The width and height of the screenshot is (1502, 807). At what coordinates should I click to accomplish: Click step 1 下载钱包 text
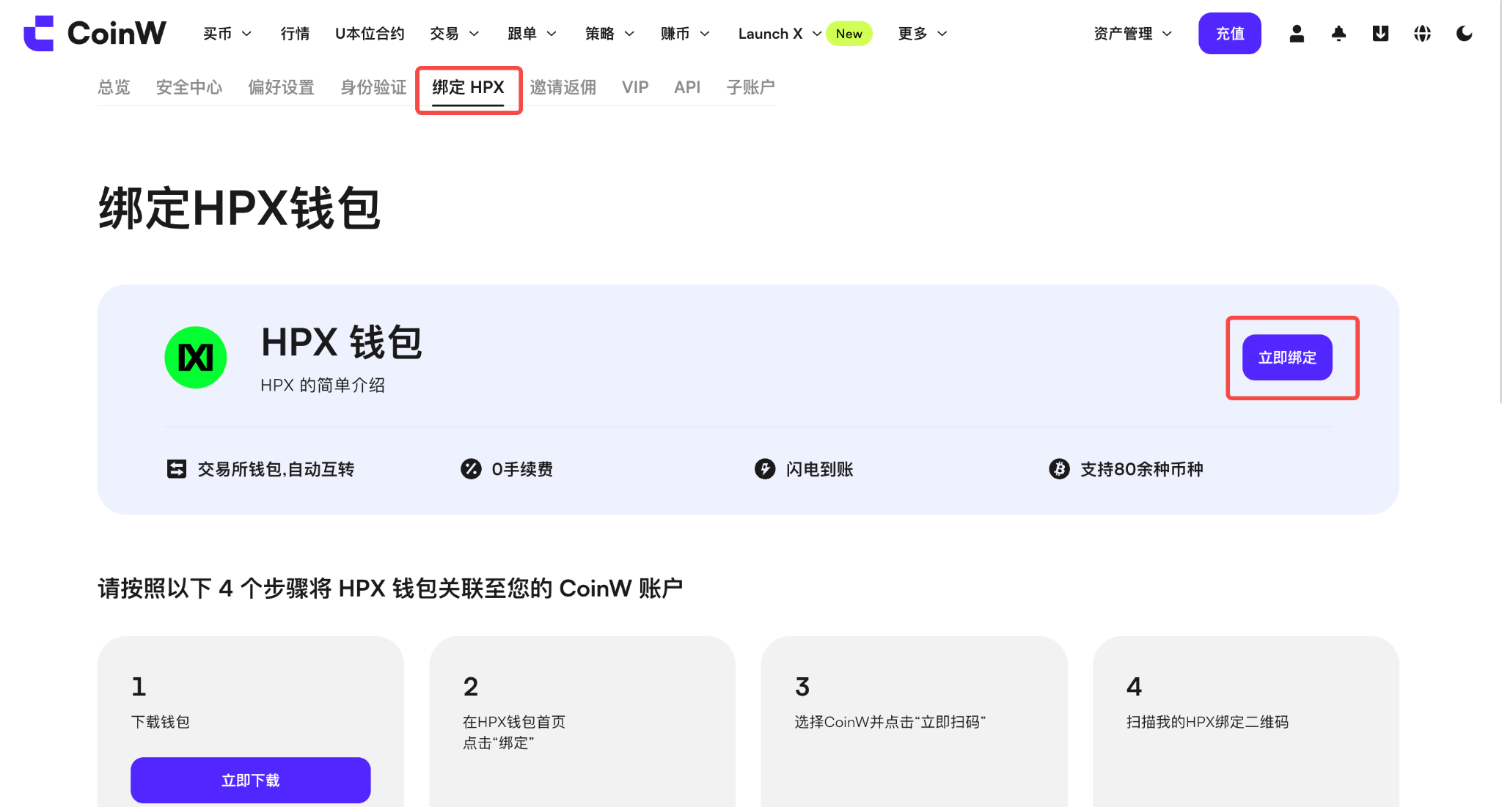pyautogui.click(x=161, y=722)
